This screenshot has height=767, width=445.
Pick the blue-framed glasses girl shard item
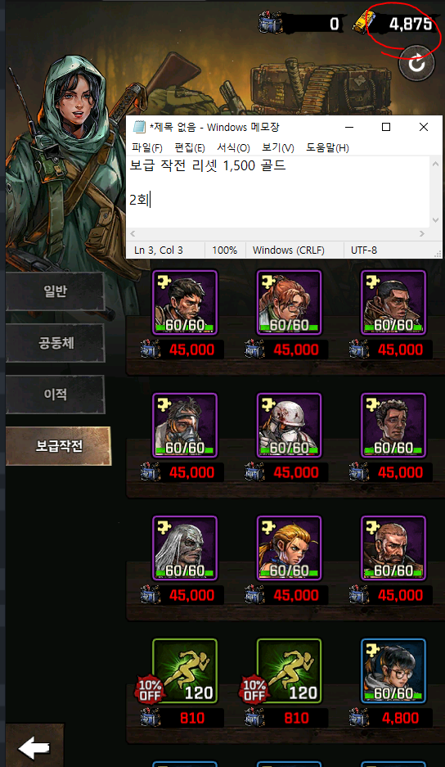tap(393, 671)
